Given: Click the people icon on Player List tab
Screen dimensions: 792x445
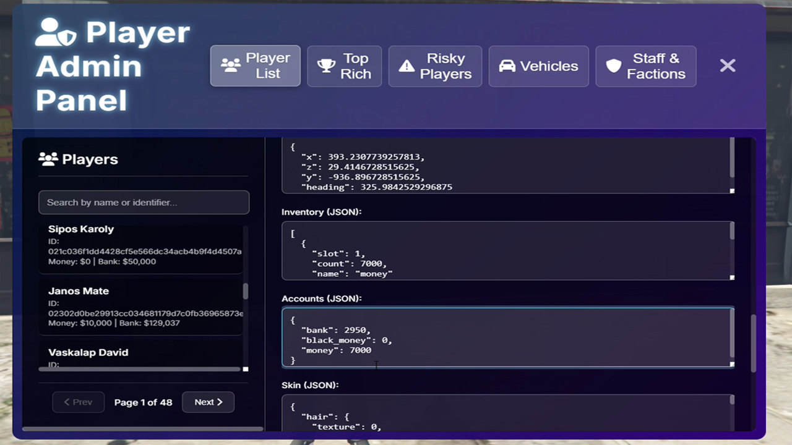Looking at the screenshot, I should [x=231, y=66].
